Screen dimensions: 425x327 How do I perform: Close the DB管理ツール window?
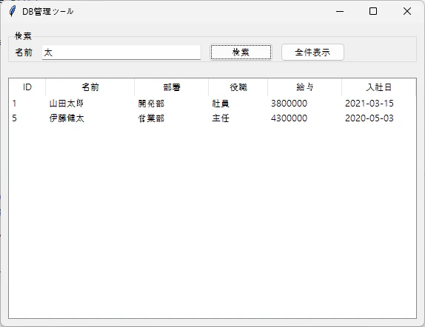pos(407,11)
